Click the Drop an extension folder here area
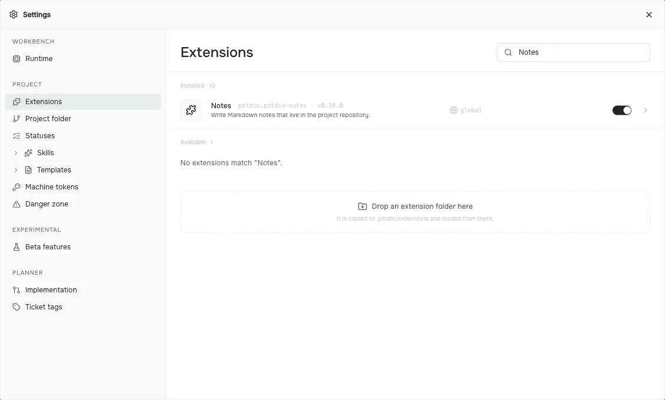The width and height of the screenshot is (665, 400). [x=415, y=212]
